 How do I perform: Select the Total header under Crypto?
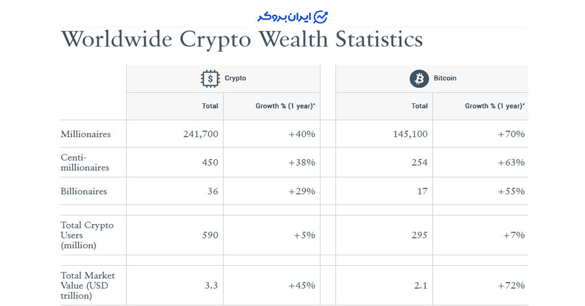[x=210, y=106]
